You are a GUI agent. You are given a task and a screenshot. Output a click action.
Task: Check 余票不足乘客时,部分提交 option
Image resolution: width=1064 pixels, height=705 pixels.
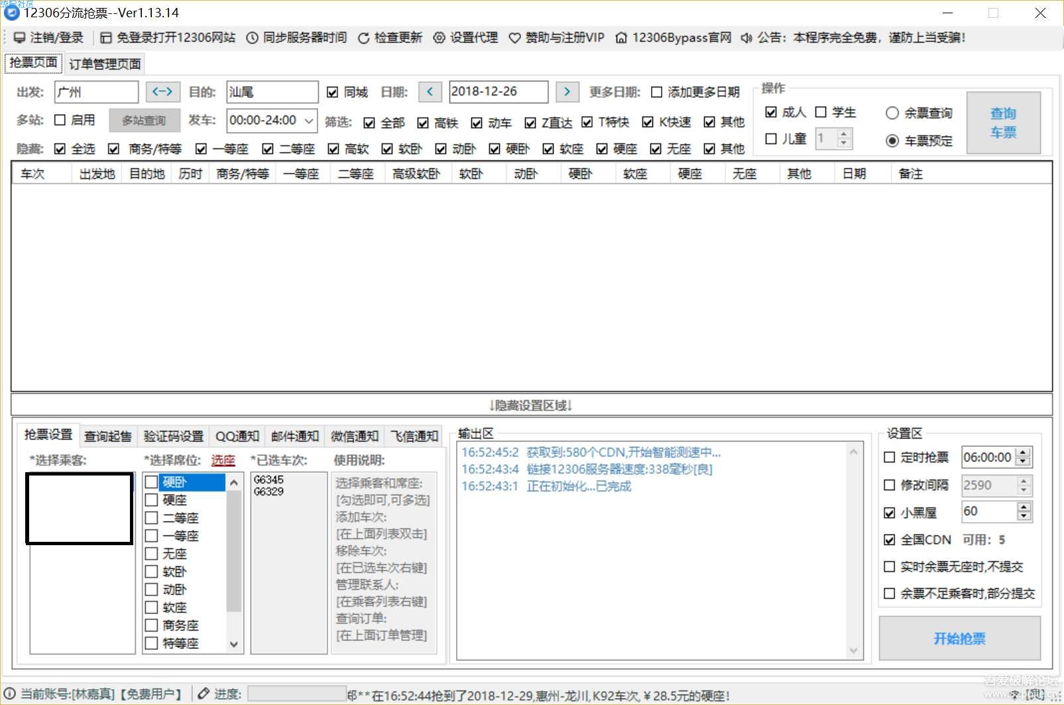tap(890, 594)
